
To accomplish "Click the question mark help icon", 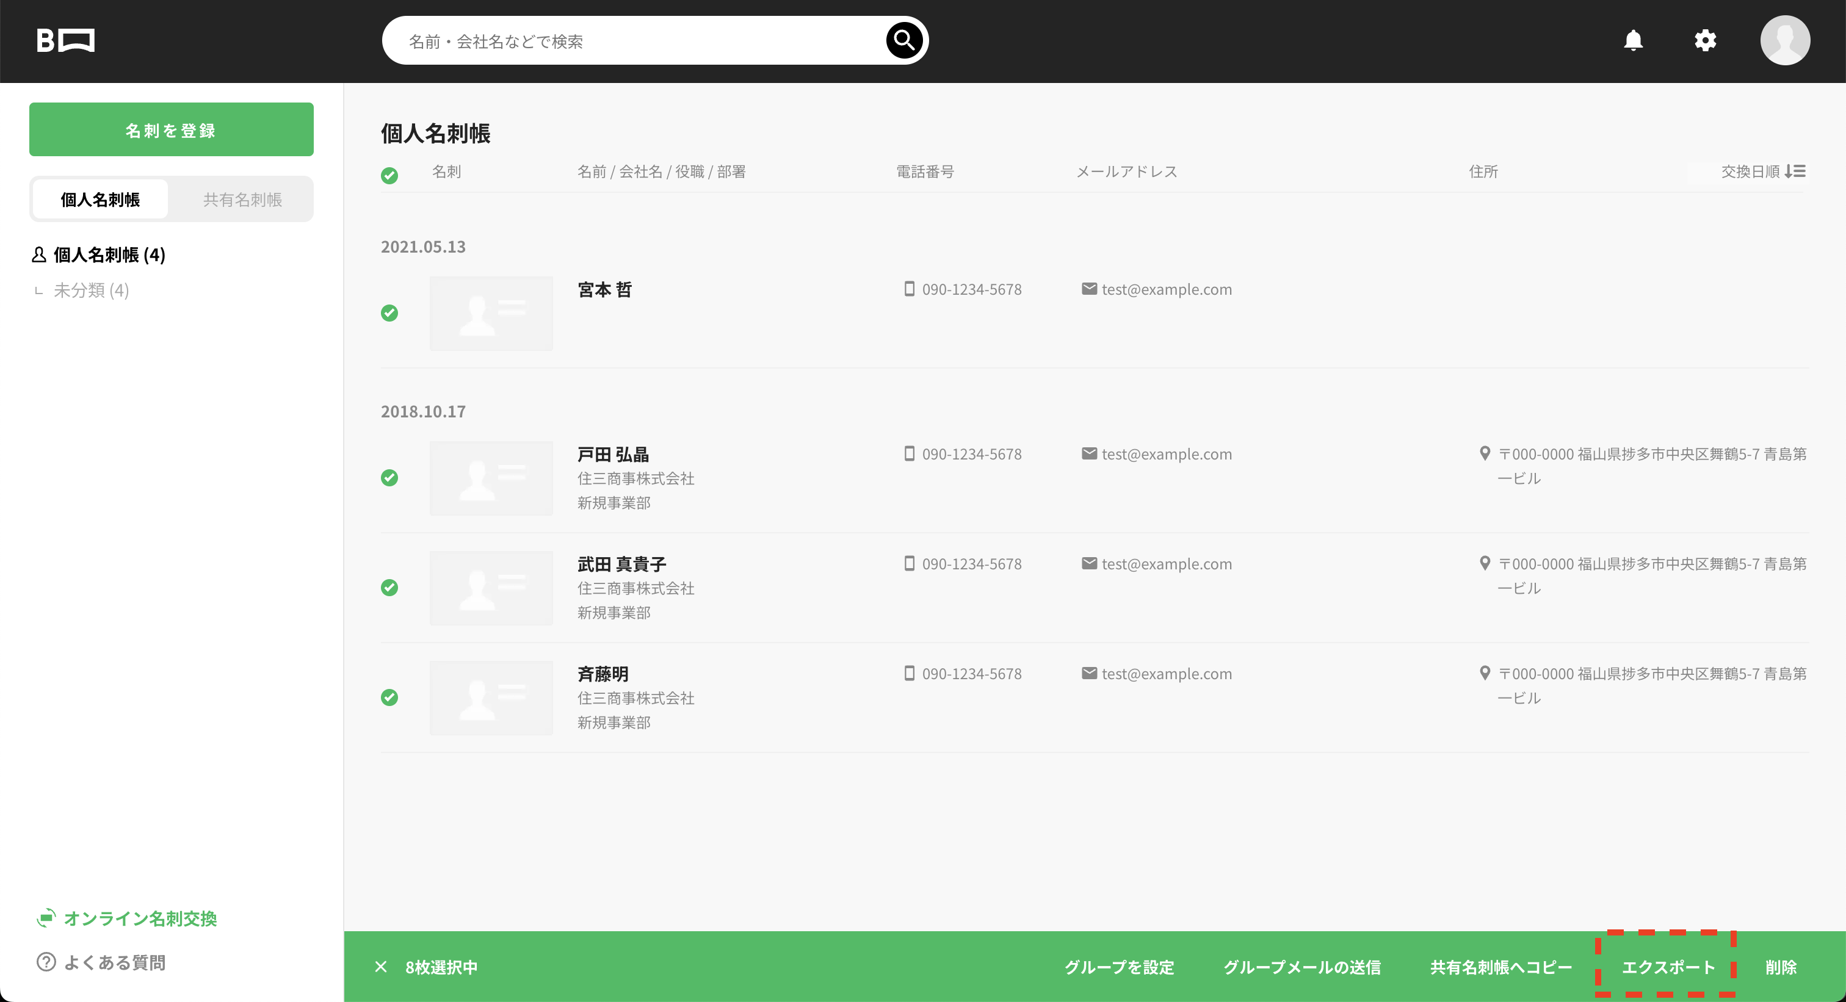I will click(x=46, y=962).
